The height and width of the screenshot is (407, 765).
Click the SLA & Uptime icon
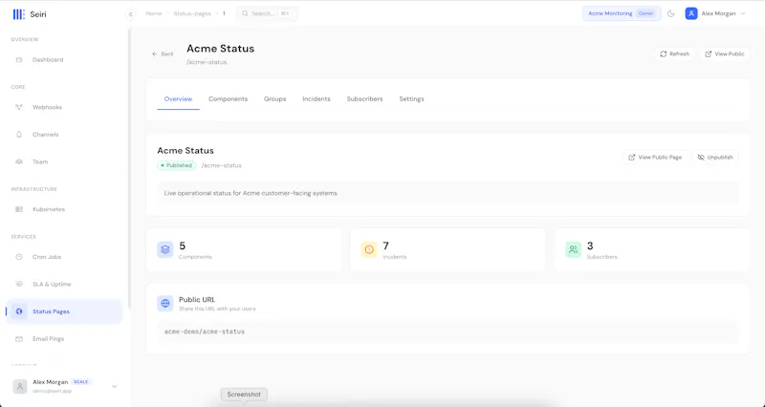[19, 284]
